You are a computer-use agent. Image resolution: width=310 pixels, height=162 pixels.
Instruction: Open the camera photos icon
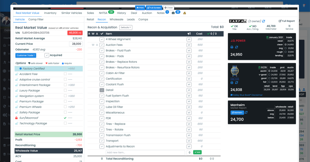(173, 13)
